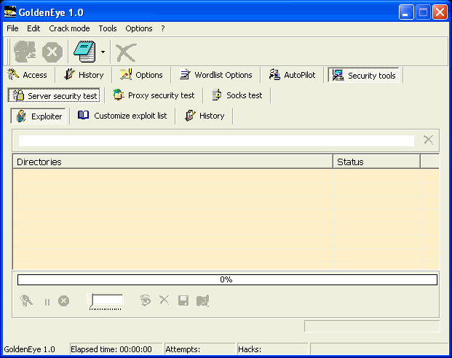Screen dimensions: 452x358
Task: Open the Crack mode menu
Action: point(69,28)
